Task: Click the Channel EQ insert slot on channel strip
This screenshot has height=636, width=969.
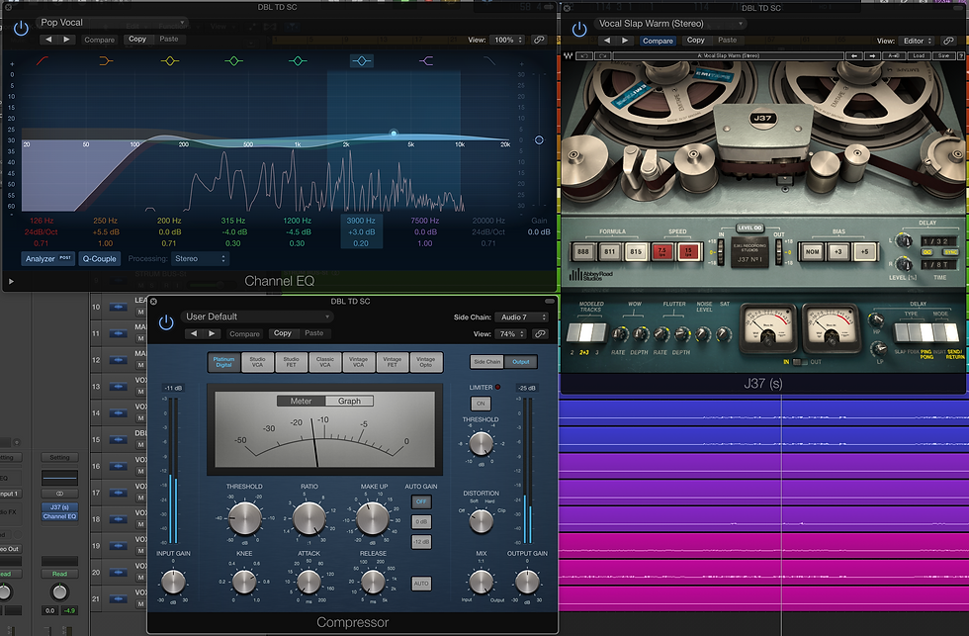Action: (59, 516)
